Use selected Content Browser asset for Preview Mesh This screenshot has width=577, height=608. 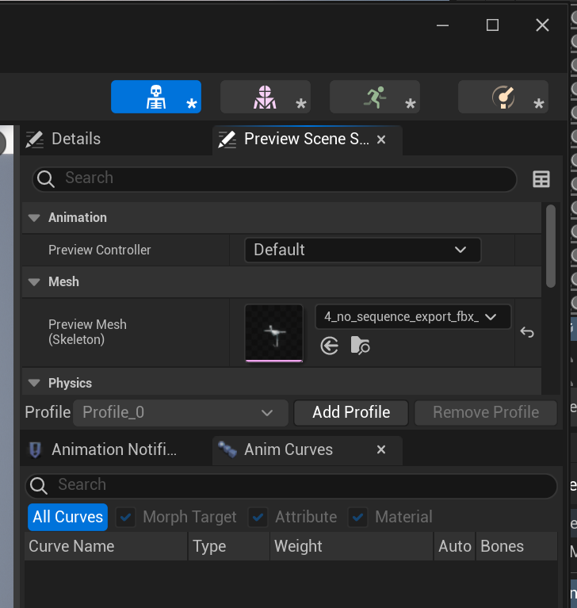(330, 346)
